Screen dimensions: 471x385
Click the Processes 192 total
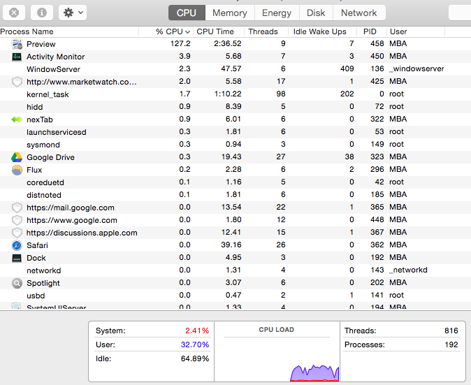point(451,344)
